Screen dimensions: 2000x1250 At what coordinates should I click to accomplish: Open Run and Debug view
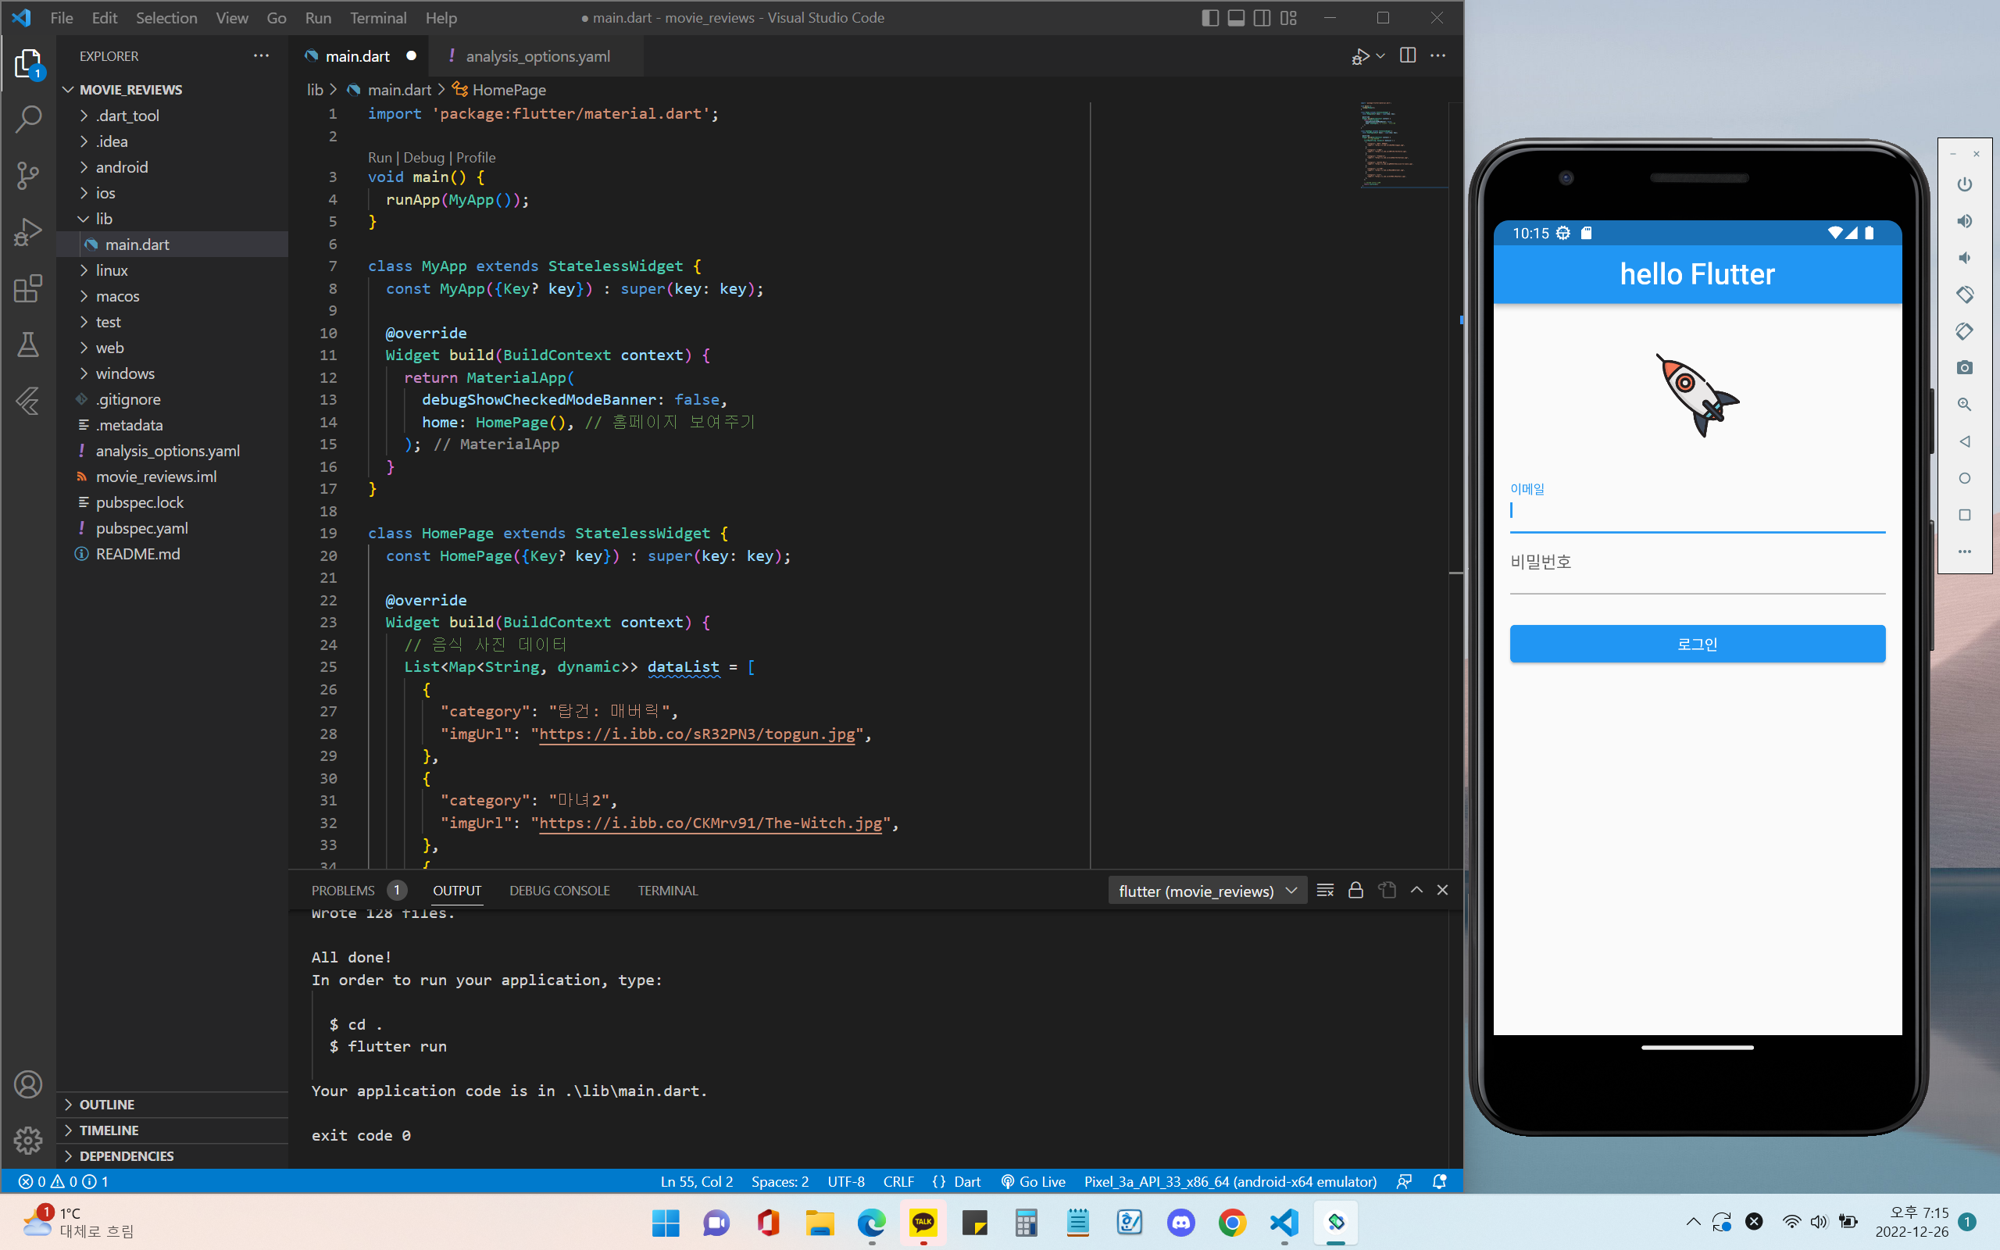tap(28, 232)
